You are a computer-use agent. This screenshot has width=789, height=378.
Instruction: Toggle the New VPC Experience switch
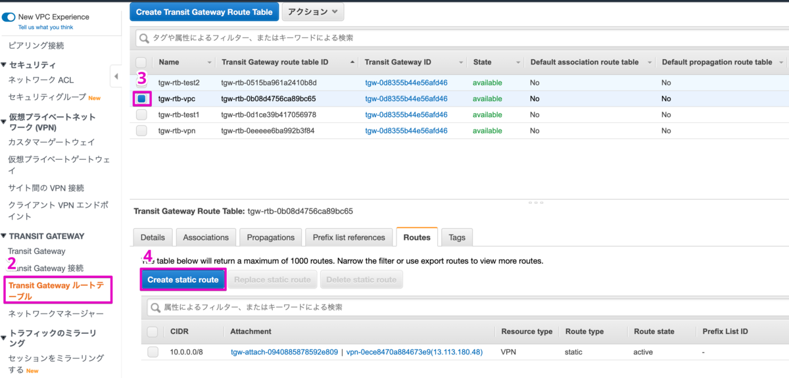(x=9, y=17)
